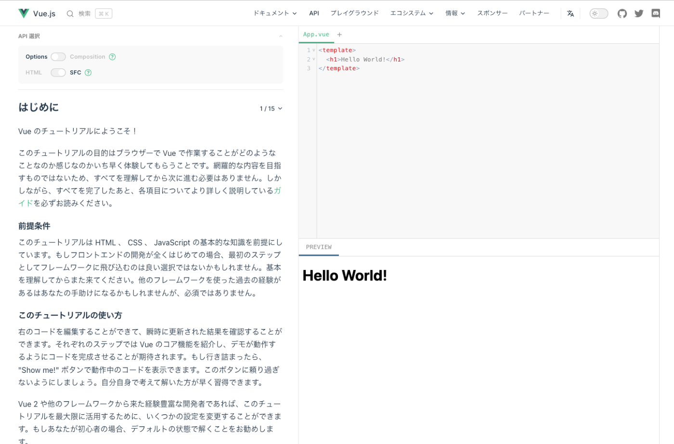This screenshot has height=444, width=674.
Task: Select the HTML label
Action: point(34,73)
